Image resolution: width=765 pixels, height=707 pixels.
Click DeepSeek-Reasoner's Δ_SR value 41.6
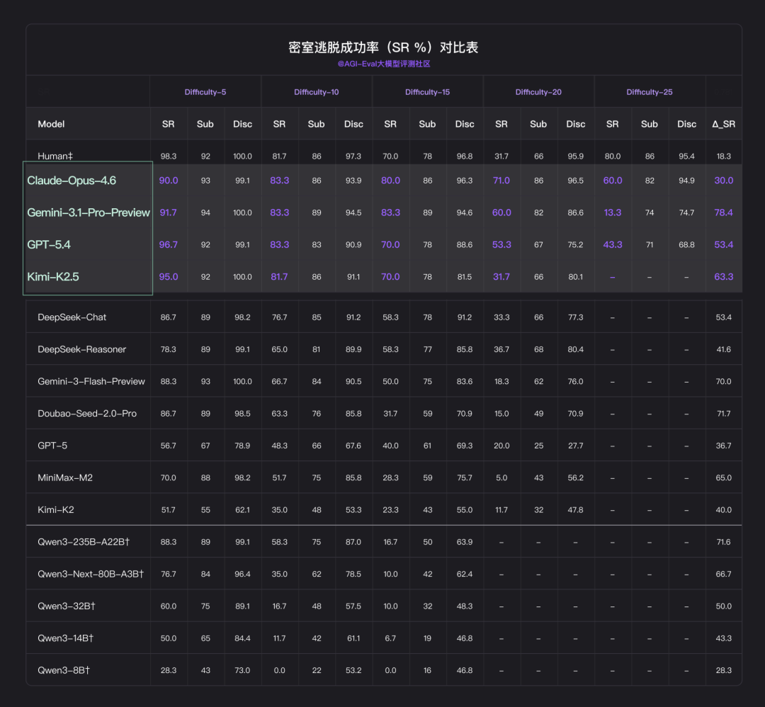click(723, 349)
